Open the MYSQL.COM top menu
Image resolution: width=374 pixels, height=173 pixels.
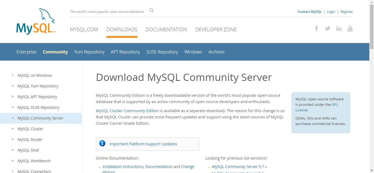coord(84,30)
